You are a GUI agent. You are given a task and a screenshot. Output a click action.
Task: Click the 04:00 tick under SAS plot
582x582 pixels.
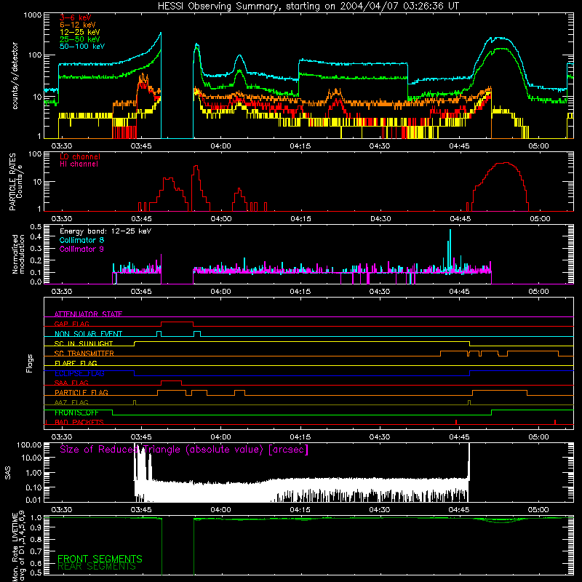221,510
